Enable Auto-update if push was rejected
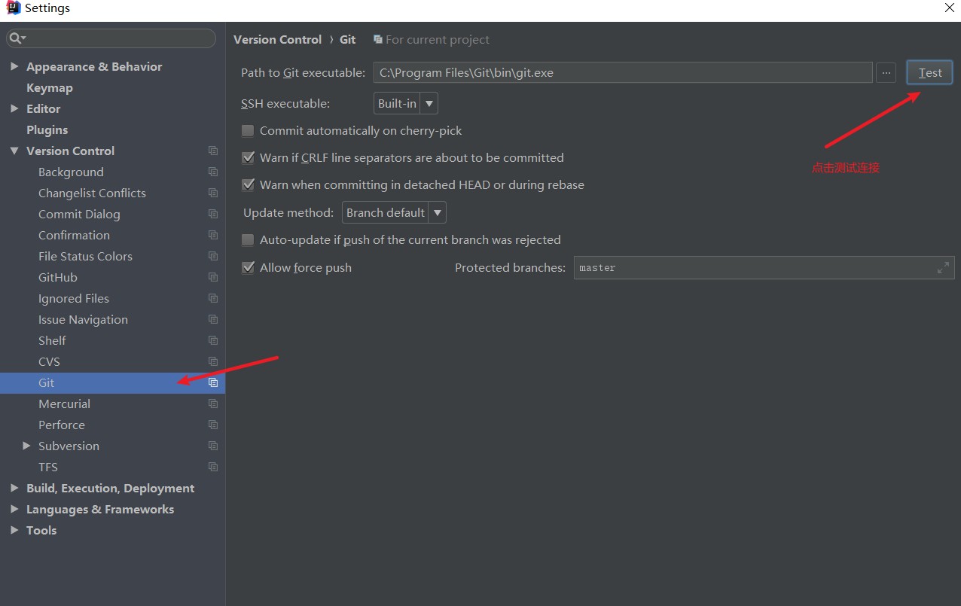Screen dimensions: 961x606 coord(248,240)
